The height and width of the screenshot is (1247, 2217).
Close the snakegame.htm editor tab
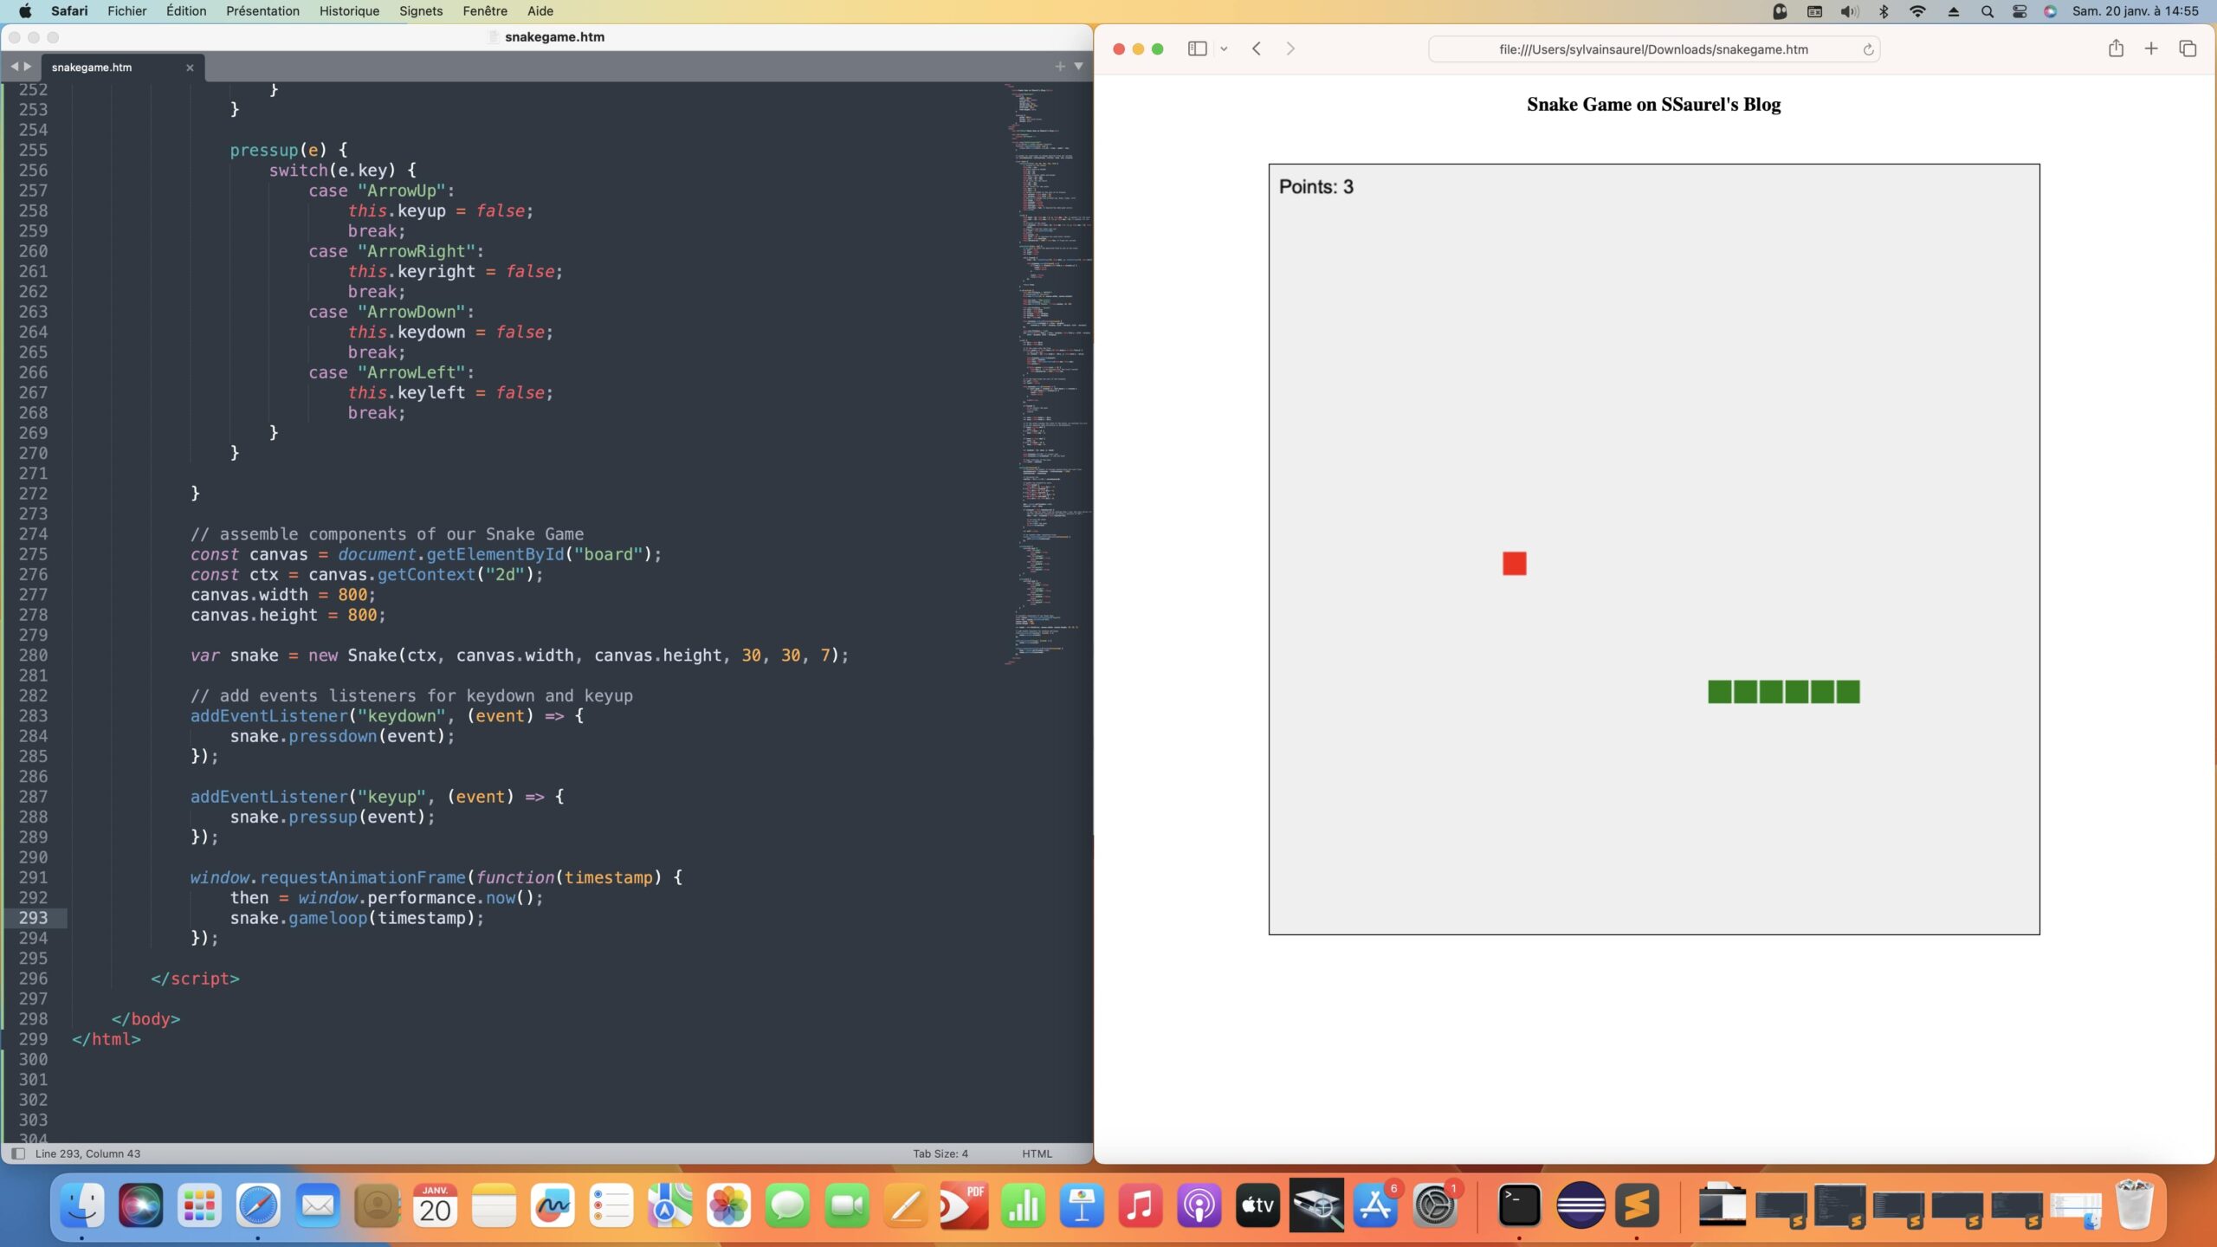click(x=190, y=68)
